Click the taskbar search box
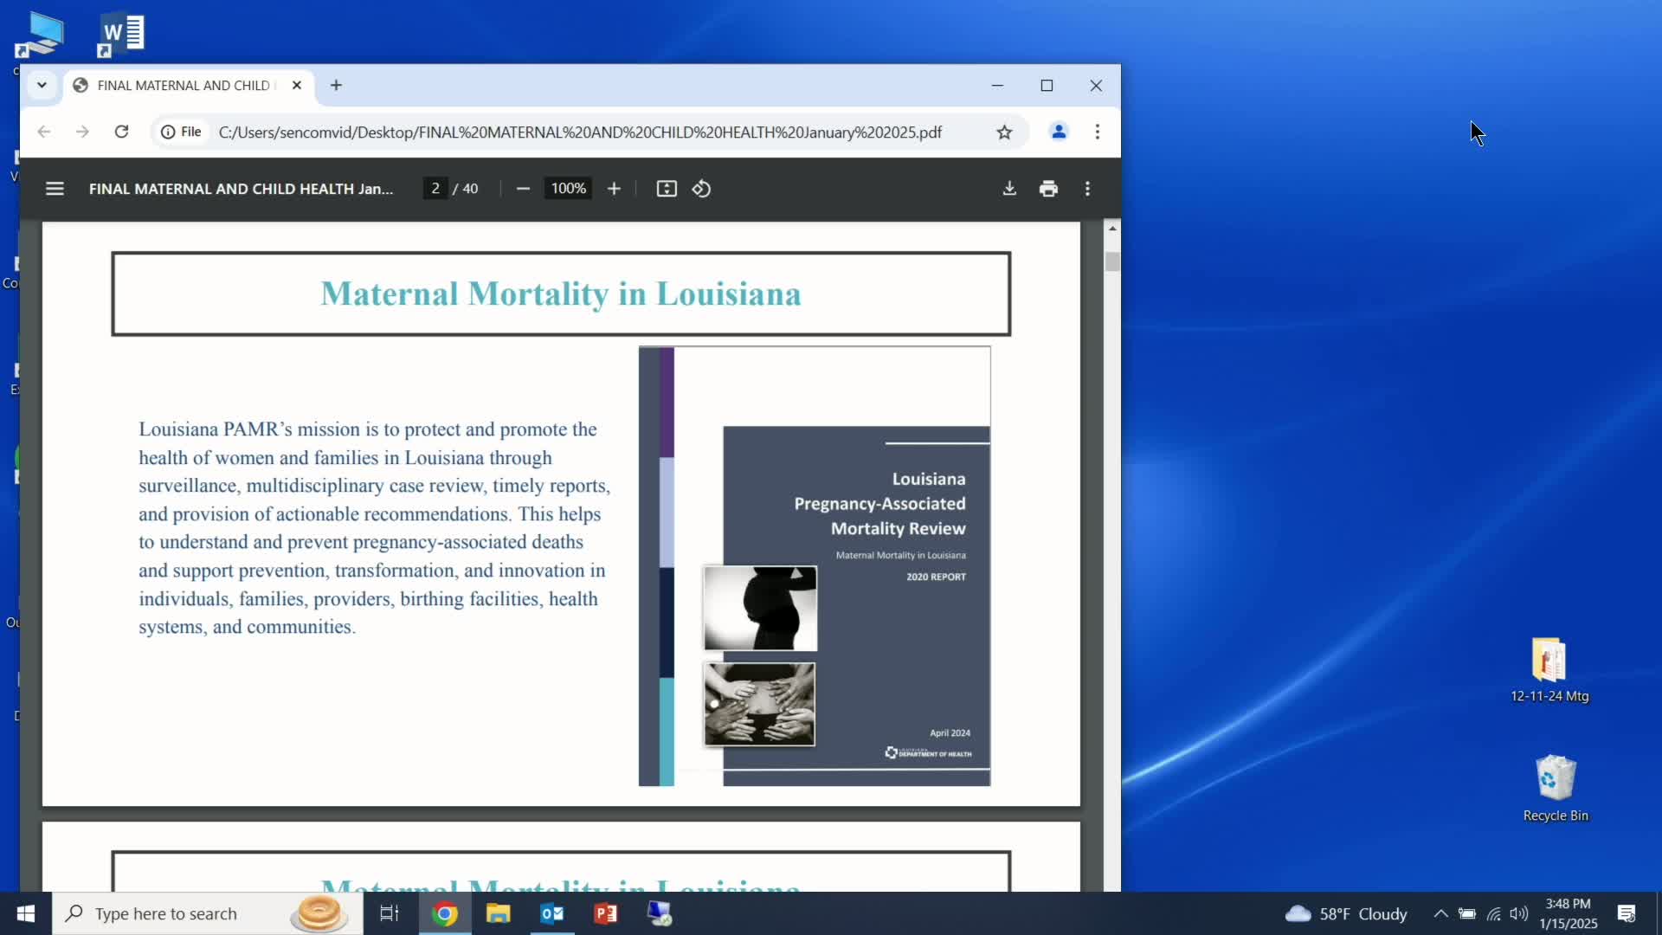This screenshot has width=1662, height=935. click(208, 913)
